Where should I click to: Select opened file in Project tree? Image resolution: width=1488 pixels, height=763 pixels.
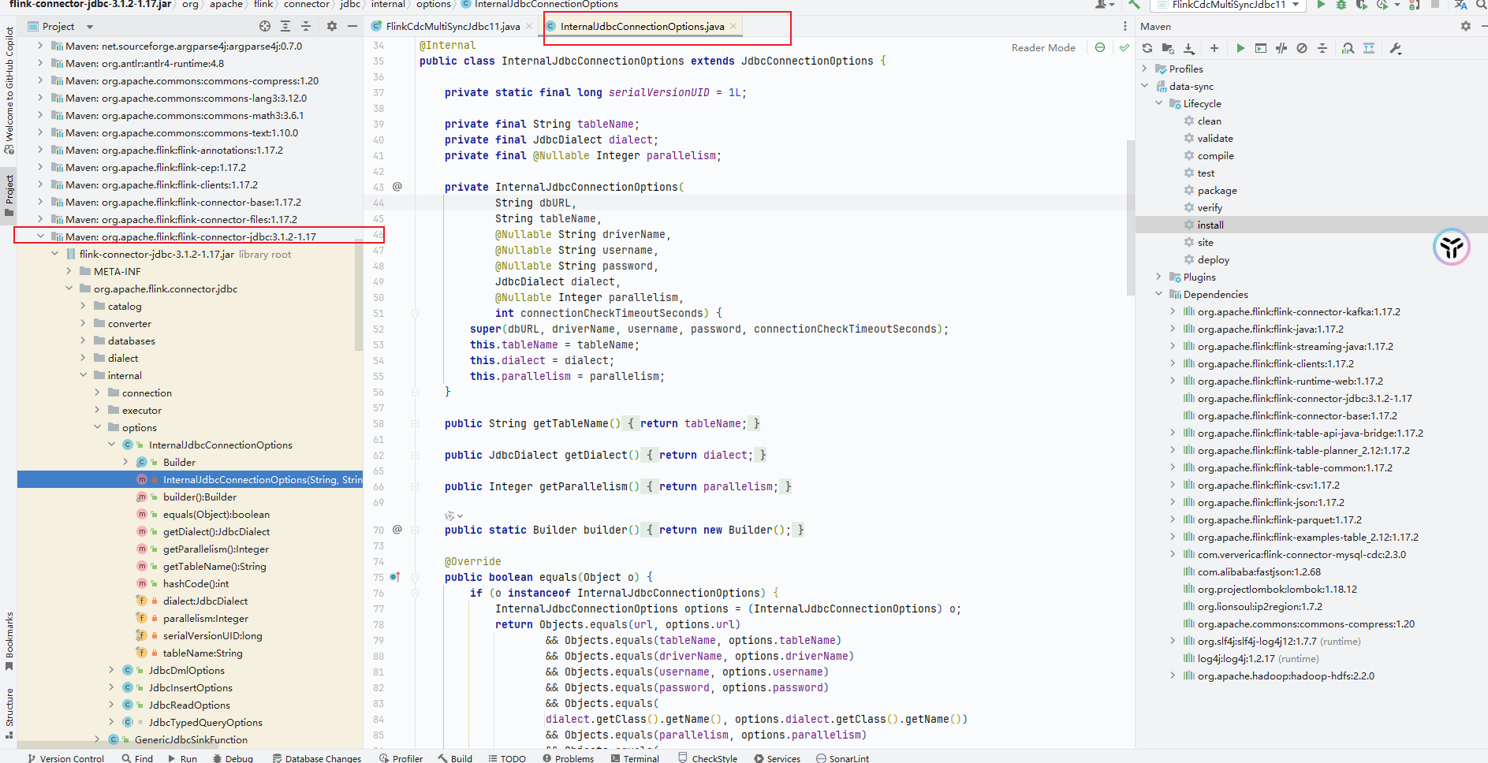tap(265, 26)
